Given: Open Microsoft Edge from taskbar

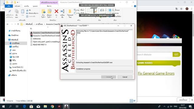Looking at the screenshot, I should click(x=24, y=106).
